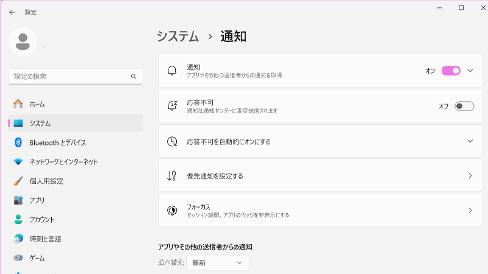Viewport: 488px width, 274px height.
Task: Click the back arrow icon
Action: (x=12, y=12)
